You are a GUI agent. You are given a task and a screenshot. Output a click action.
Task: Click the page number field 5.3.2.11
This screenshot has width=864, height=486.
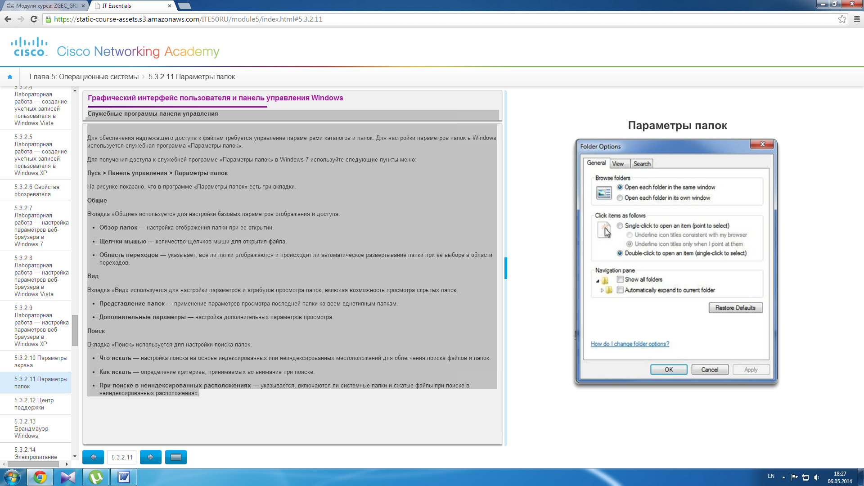pyautogui.click(x=122, y=457)
